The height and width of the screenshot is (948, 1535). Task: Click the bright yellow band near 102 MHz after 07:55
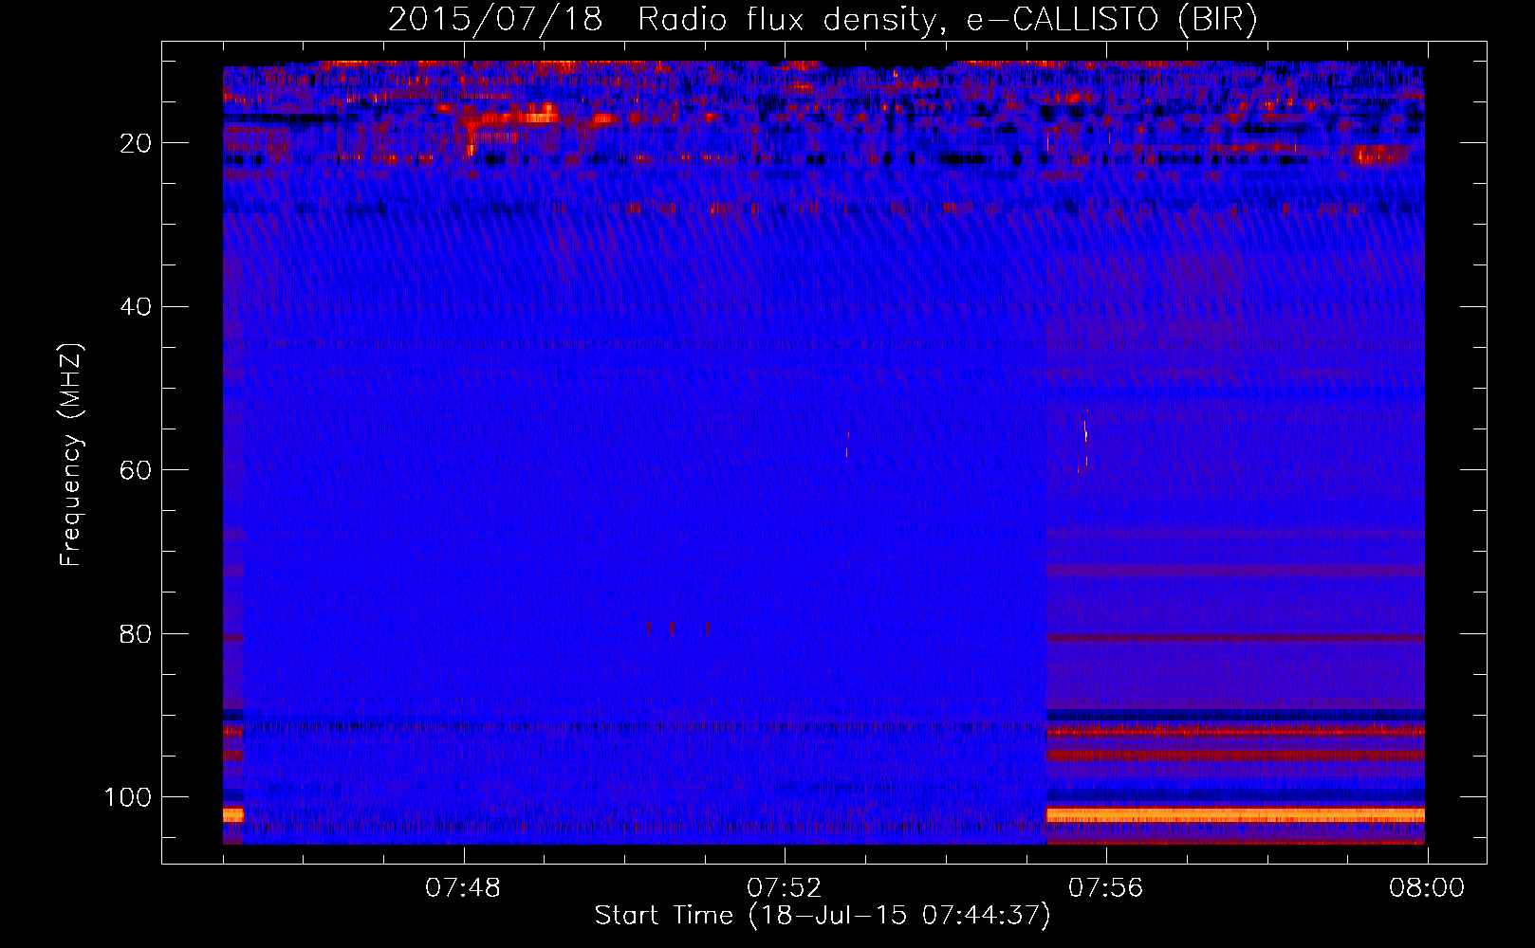pos(1235,814)
